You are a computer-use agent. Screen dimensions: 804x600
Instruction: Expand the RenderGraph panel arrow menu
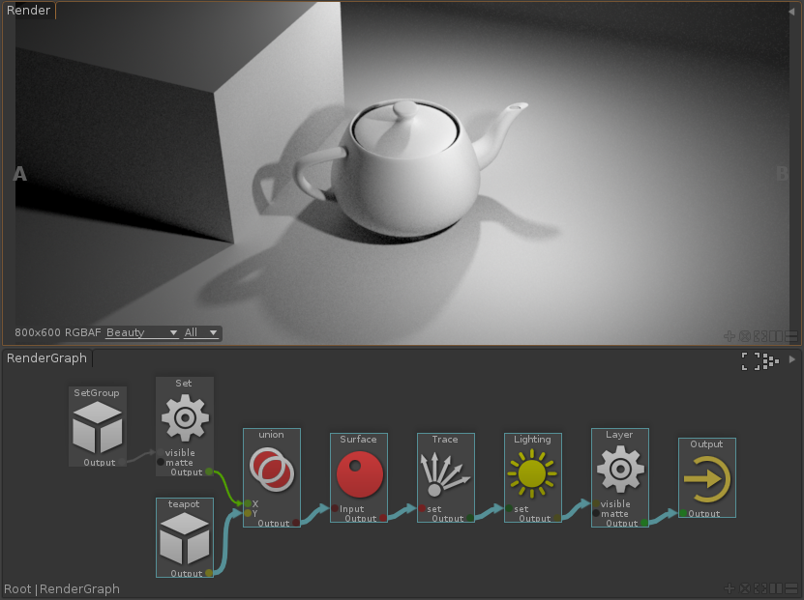pyautogui.click(x=792, y=359)
